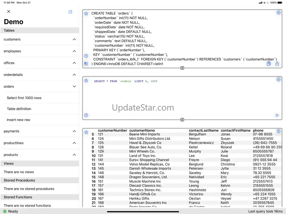This screenshot has width=286, height=214.
Task: Close the SELECT query editor panel
Action: pos(279,79)
